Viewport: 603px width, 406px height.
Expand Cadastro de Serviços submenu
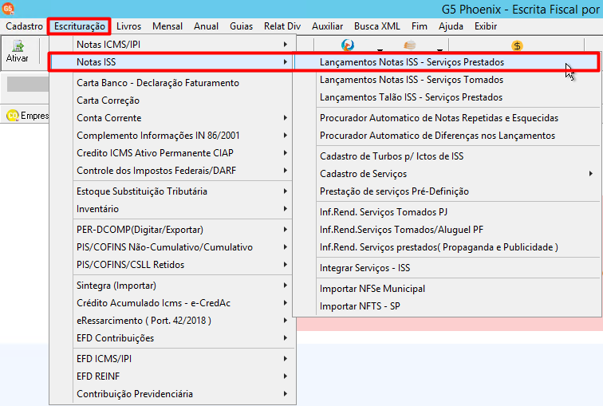pos(447,174)
